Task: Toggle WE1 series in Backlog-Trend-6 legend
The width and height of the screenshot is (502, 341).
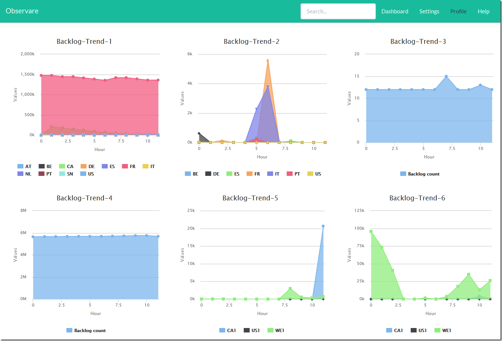Action: click(x=443, y=331)
